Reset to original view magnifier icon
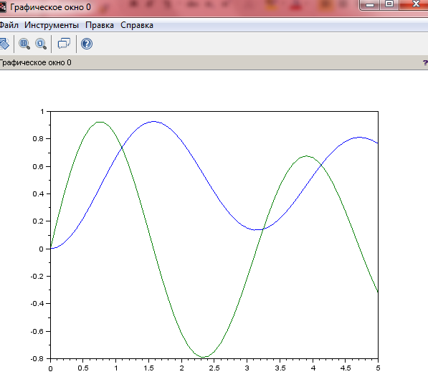428x392 pixels. 41,44
